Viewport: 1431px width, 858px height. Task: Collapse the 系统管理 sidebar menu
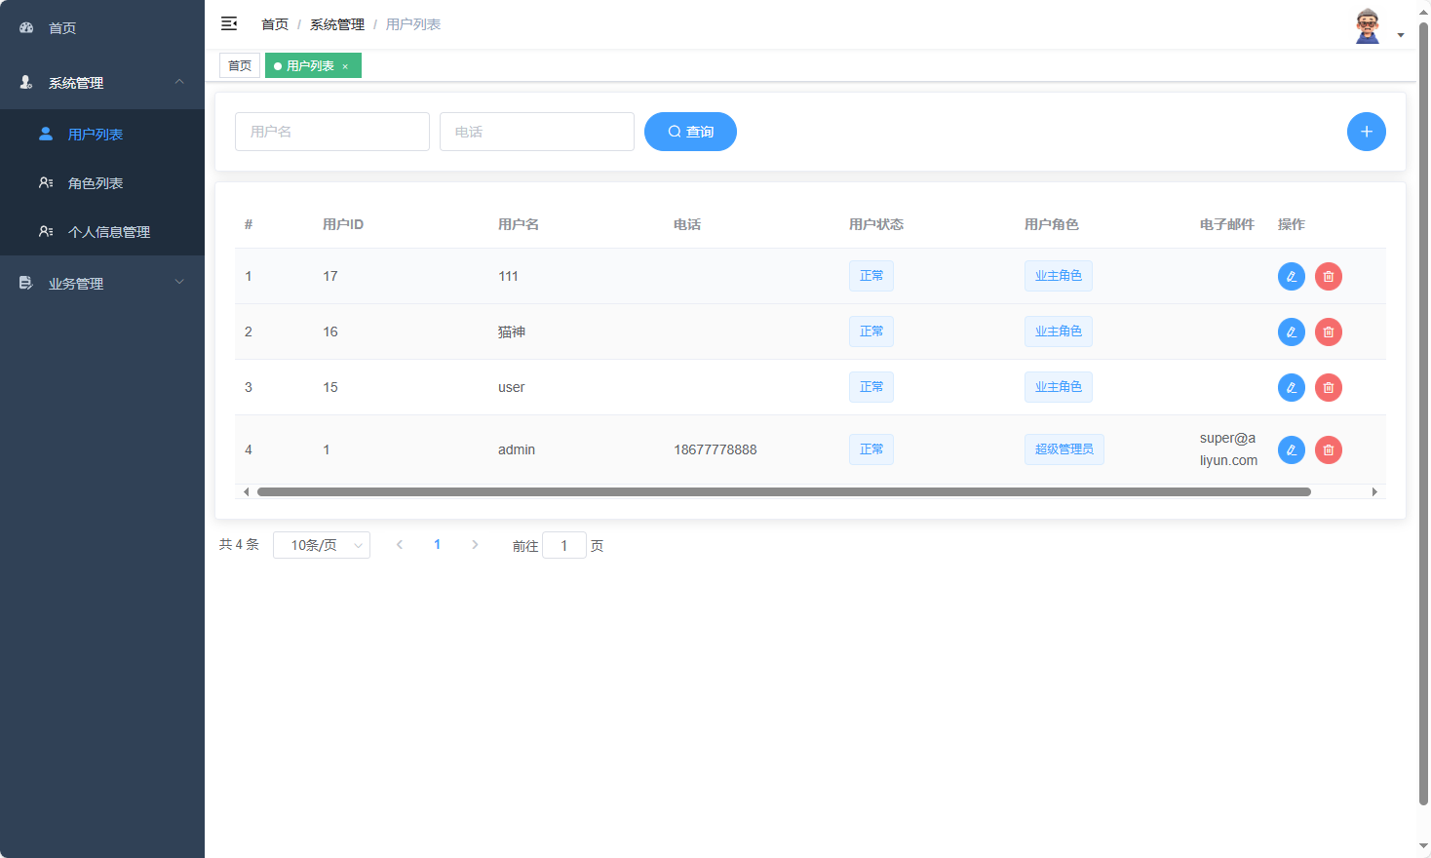click(101, 83)
